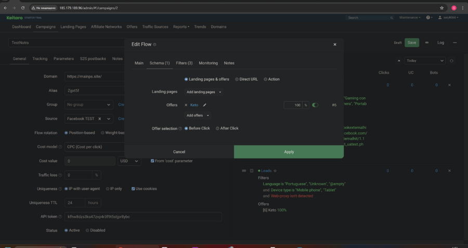This screenshot has height=248, width=468.
Task: Click the help icon beside the Edit Flow title
Action: point(155,45)
